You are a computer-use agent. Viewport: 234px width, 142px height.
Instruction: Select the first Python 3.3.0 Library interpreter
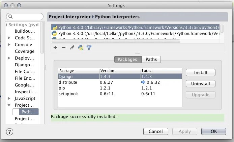(135, 27)
